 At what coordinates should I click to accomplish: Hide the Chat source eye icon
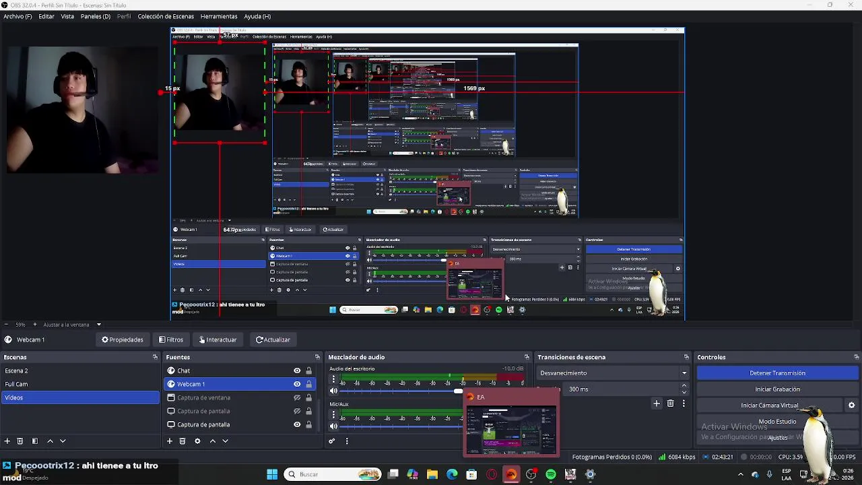pyautogui.click(x=297, y=370)
